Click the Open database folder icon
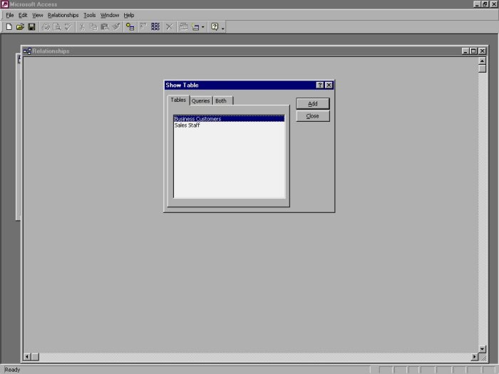The width and height of the screenshot is (499, 374). click(x=20, y=27)
